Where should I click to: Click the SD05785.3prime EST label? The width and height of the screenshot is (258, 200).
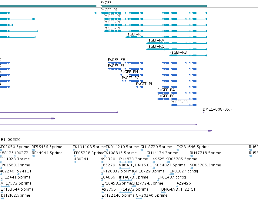click(x=206, y=165)
